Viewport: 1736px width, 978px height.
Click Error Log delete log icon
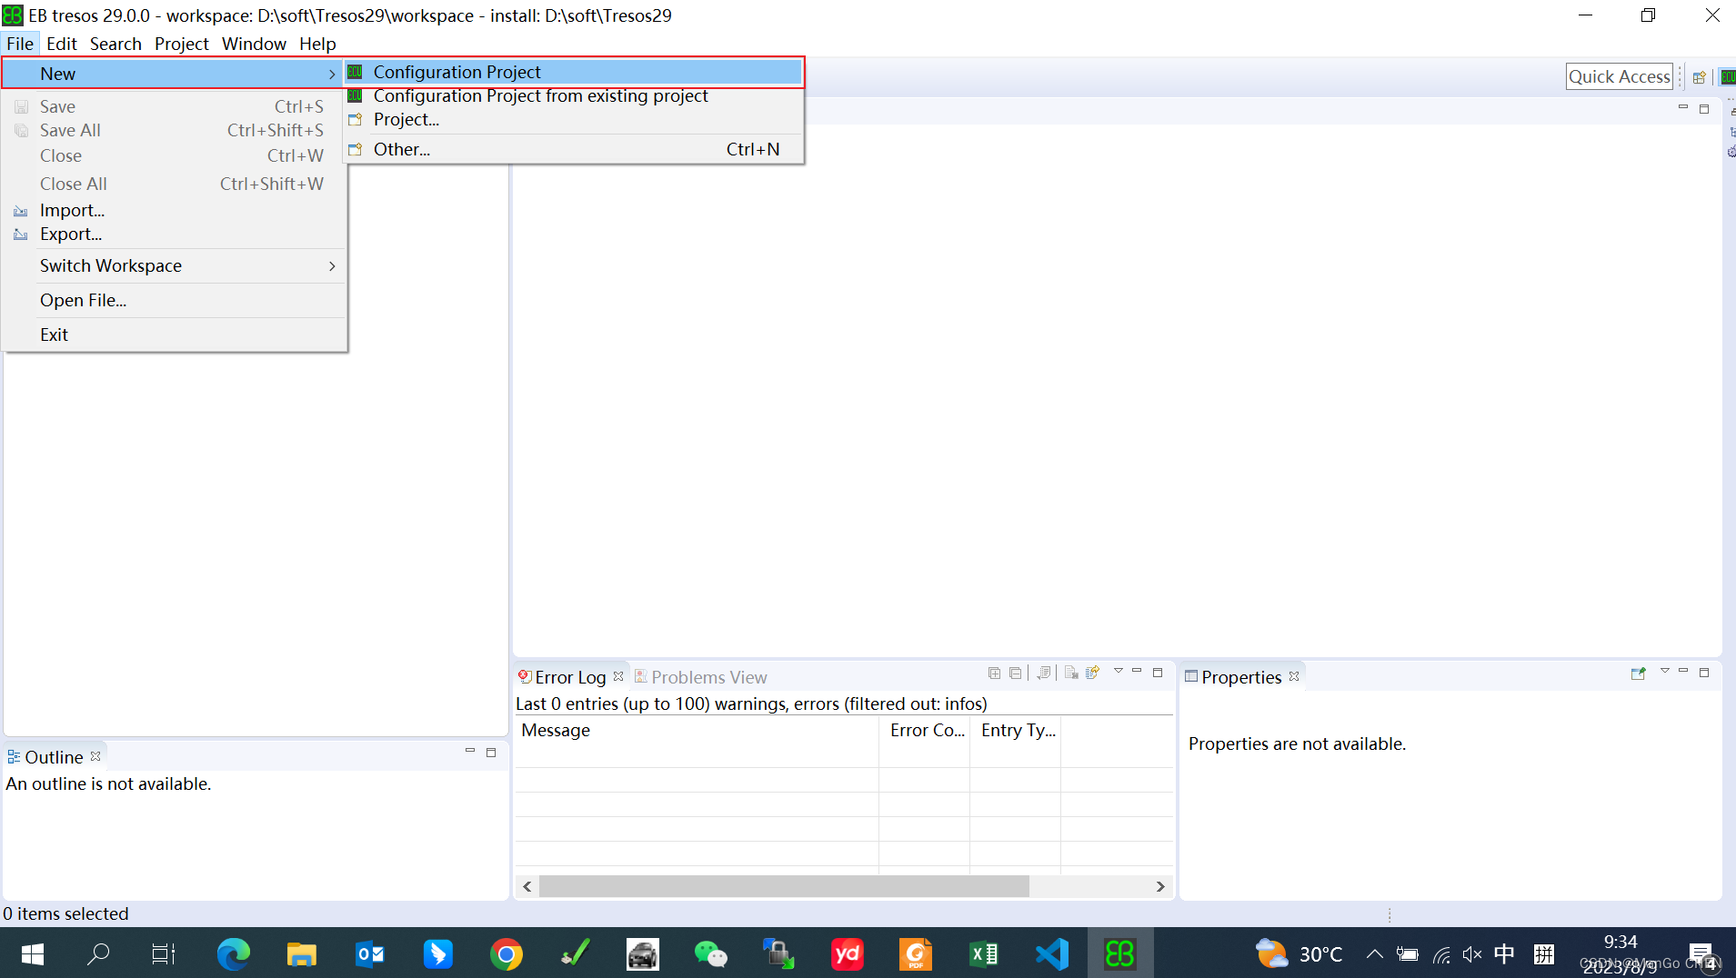[1071, 673]
